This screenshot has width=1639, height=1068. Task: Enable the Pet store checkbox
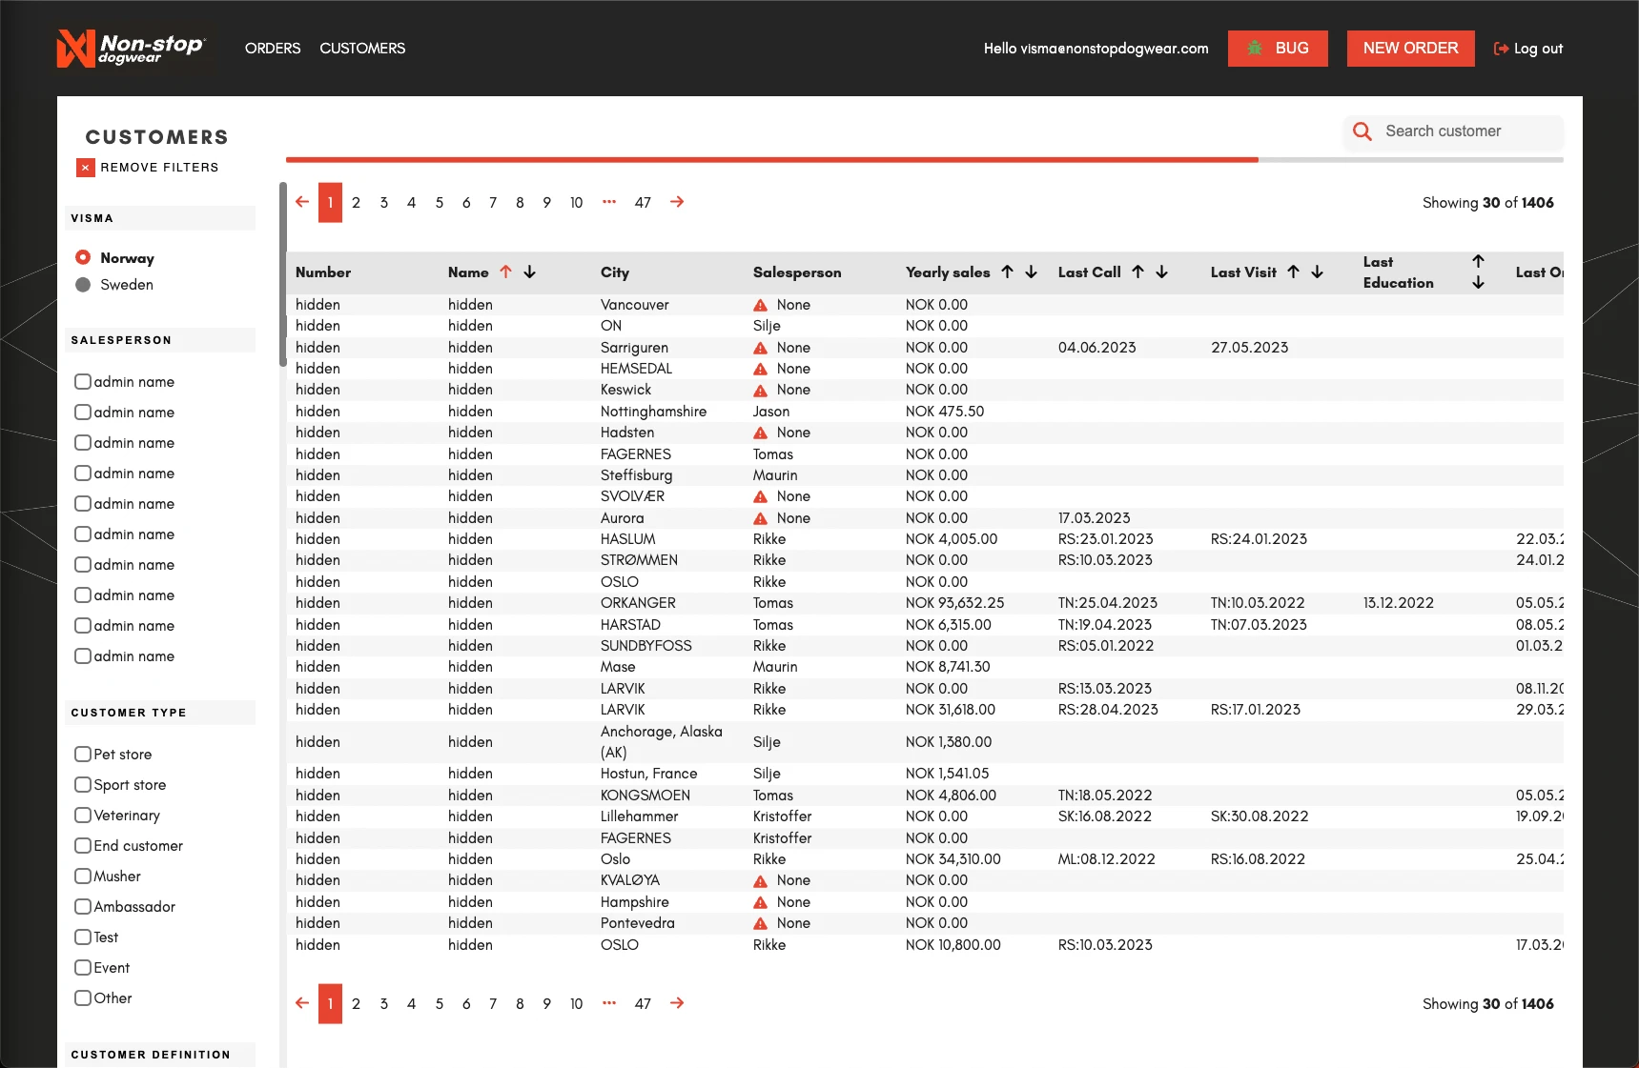[x=83, y=754]
